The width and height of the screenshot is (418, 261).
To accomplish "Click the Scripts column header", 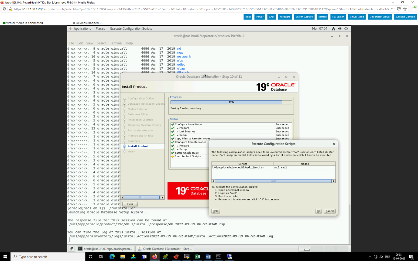I will (243, 164).
